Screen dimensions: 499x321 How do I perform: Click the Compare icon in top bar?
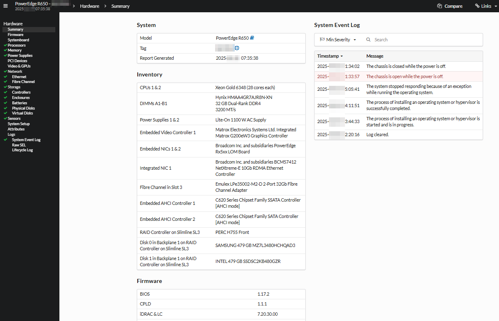point(440,6)
